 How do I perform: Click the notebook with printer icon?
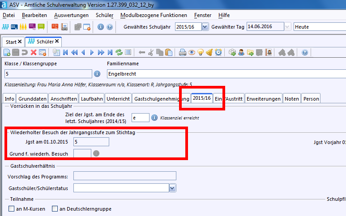coord(64,27)
